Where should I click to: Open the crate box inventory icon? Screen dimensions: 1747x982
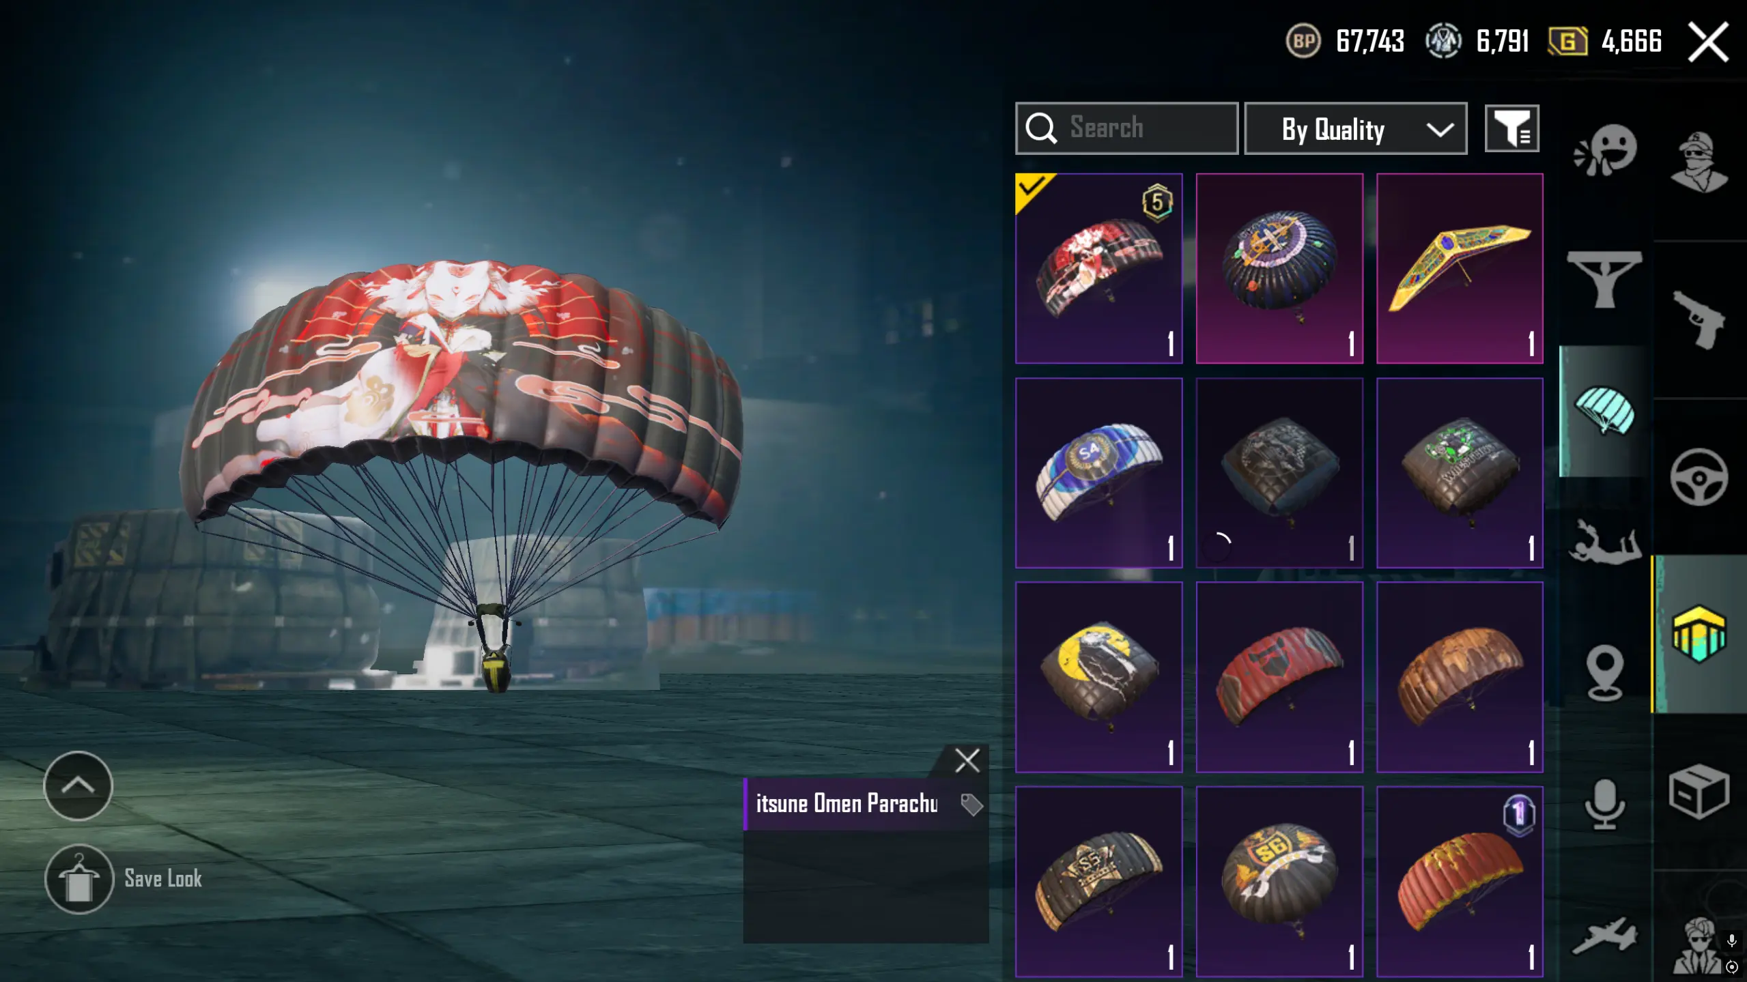coord(1699,792)
